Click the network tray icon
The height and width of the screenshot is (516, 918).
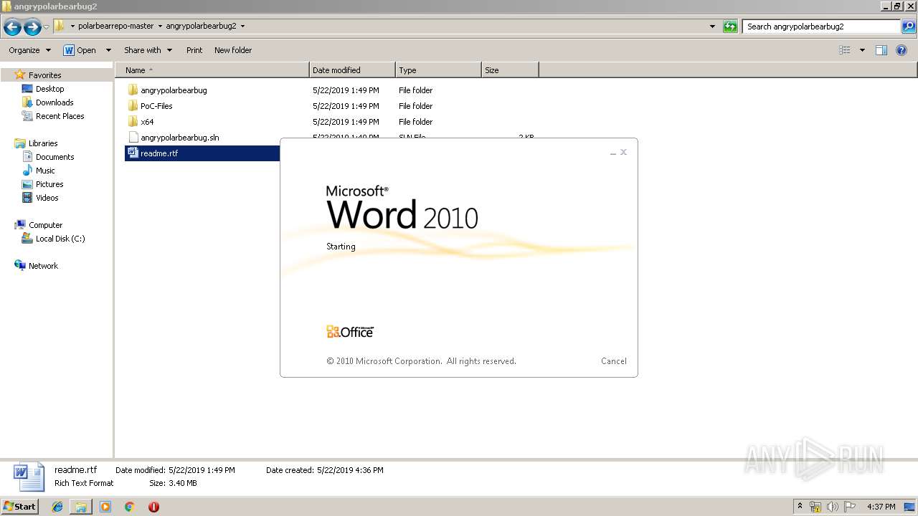click(x=816, y=507)
